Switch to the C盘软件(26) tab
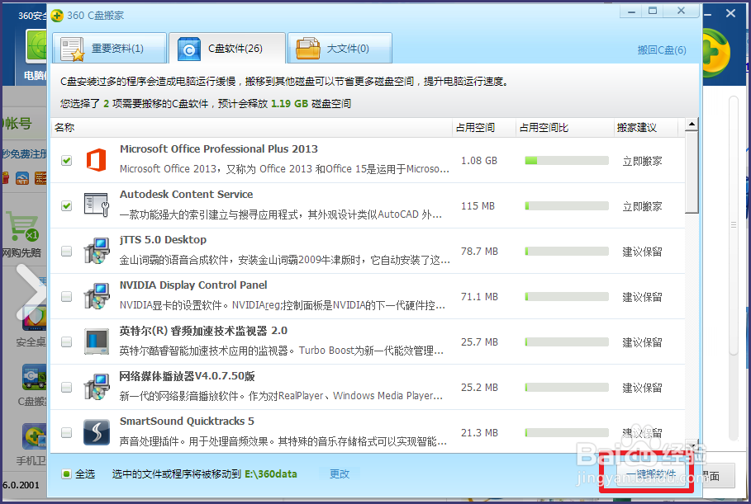Image resolution: width=751 pixels, height=504 pixels. coord(227,49)
